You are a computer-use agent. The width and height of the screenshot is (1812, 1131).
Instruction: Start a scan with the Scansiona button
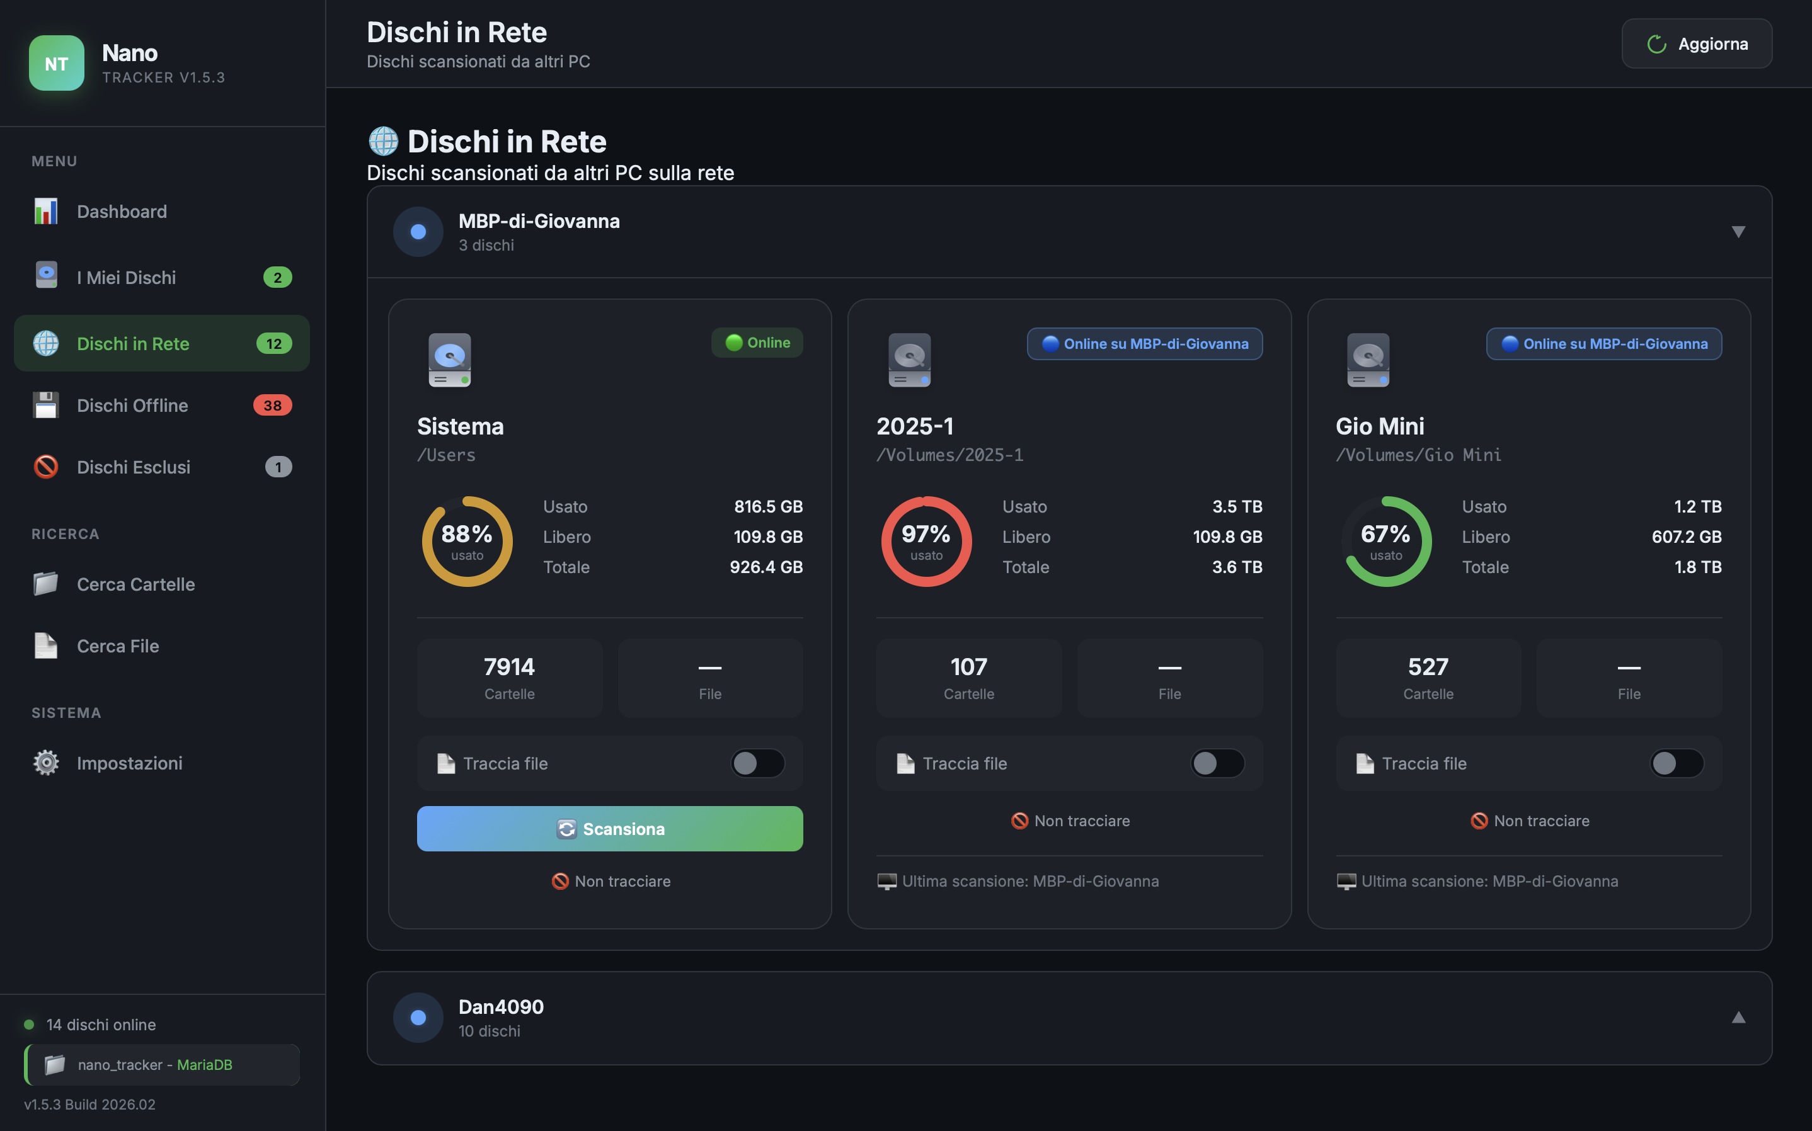tap(609, 828)
